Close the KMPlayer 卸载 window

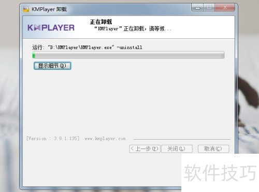click(x=225, y=7)
